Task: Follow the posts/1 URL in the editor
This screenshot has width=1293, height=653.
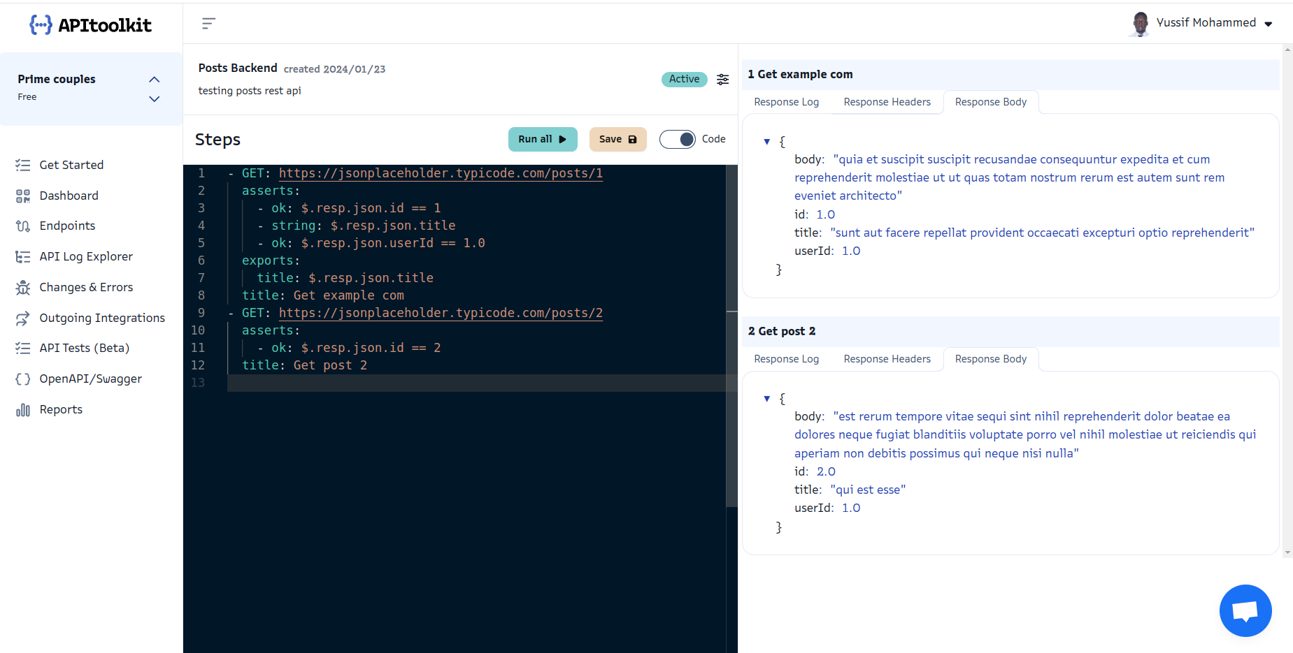Action: coord(441,173)
